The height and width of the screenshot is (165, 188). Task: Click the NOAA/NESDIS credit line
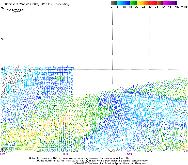(x=110, y=163)
